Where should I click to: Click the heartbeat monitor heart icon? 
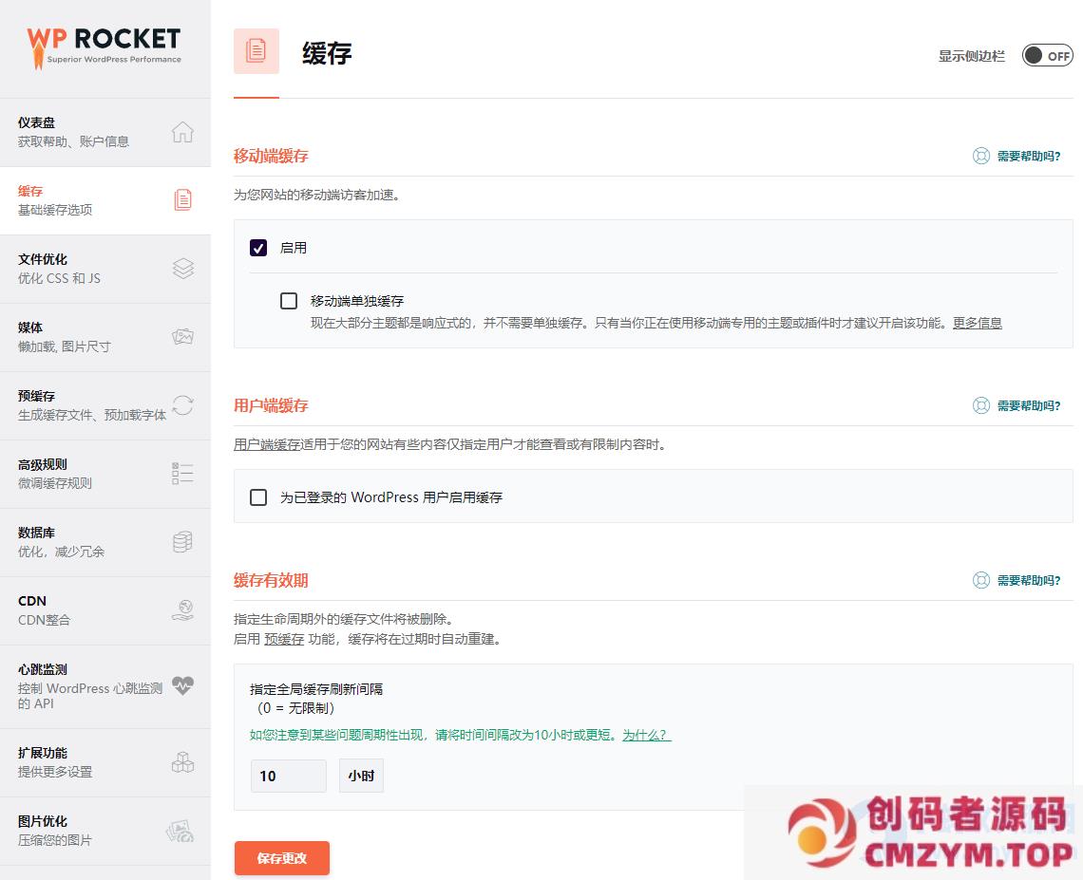182,686
